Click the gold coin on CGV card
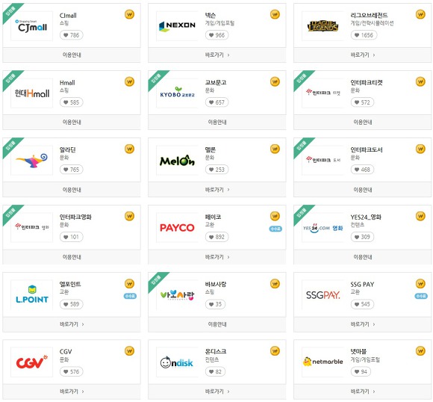Viewport: 433px width, 402px height. [129, 351]
